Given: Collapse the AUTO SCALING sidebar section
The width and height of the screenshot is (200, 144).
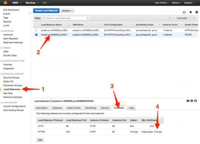Looking at the screenshot, I should [x=2, y=103].
